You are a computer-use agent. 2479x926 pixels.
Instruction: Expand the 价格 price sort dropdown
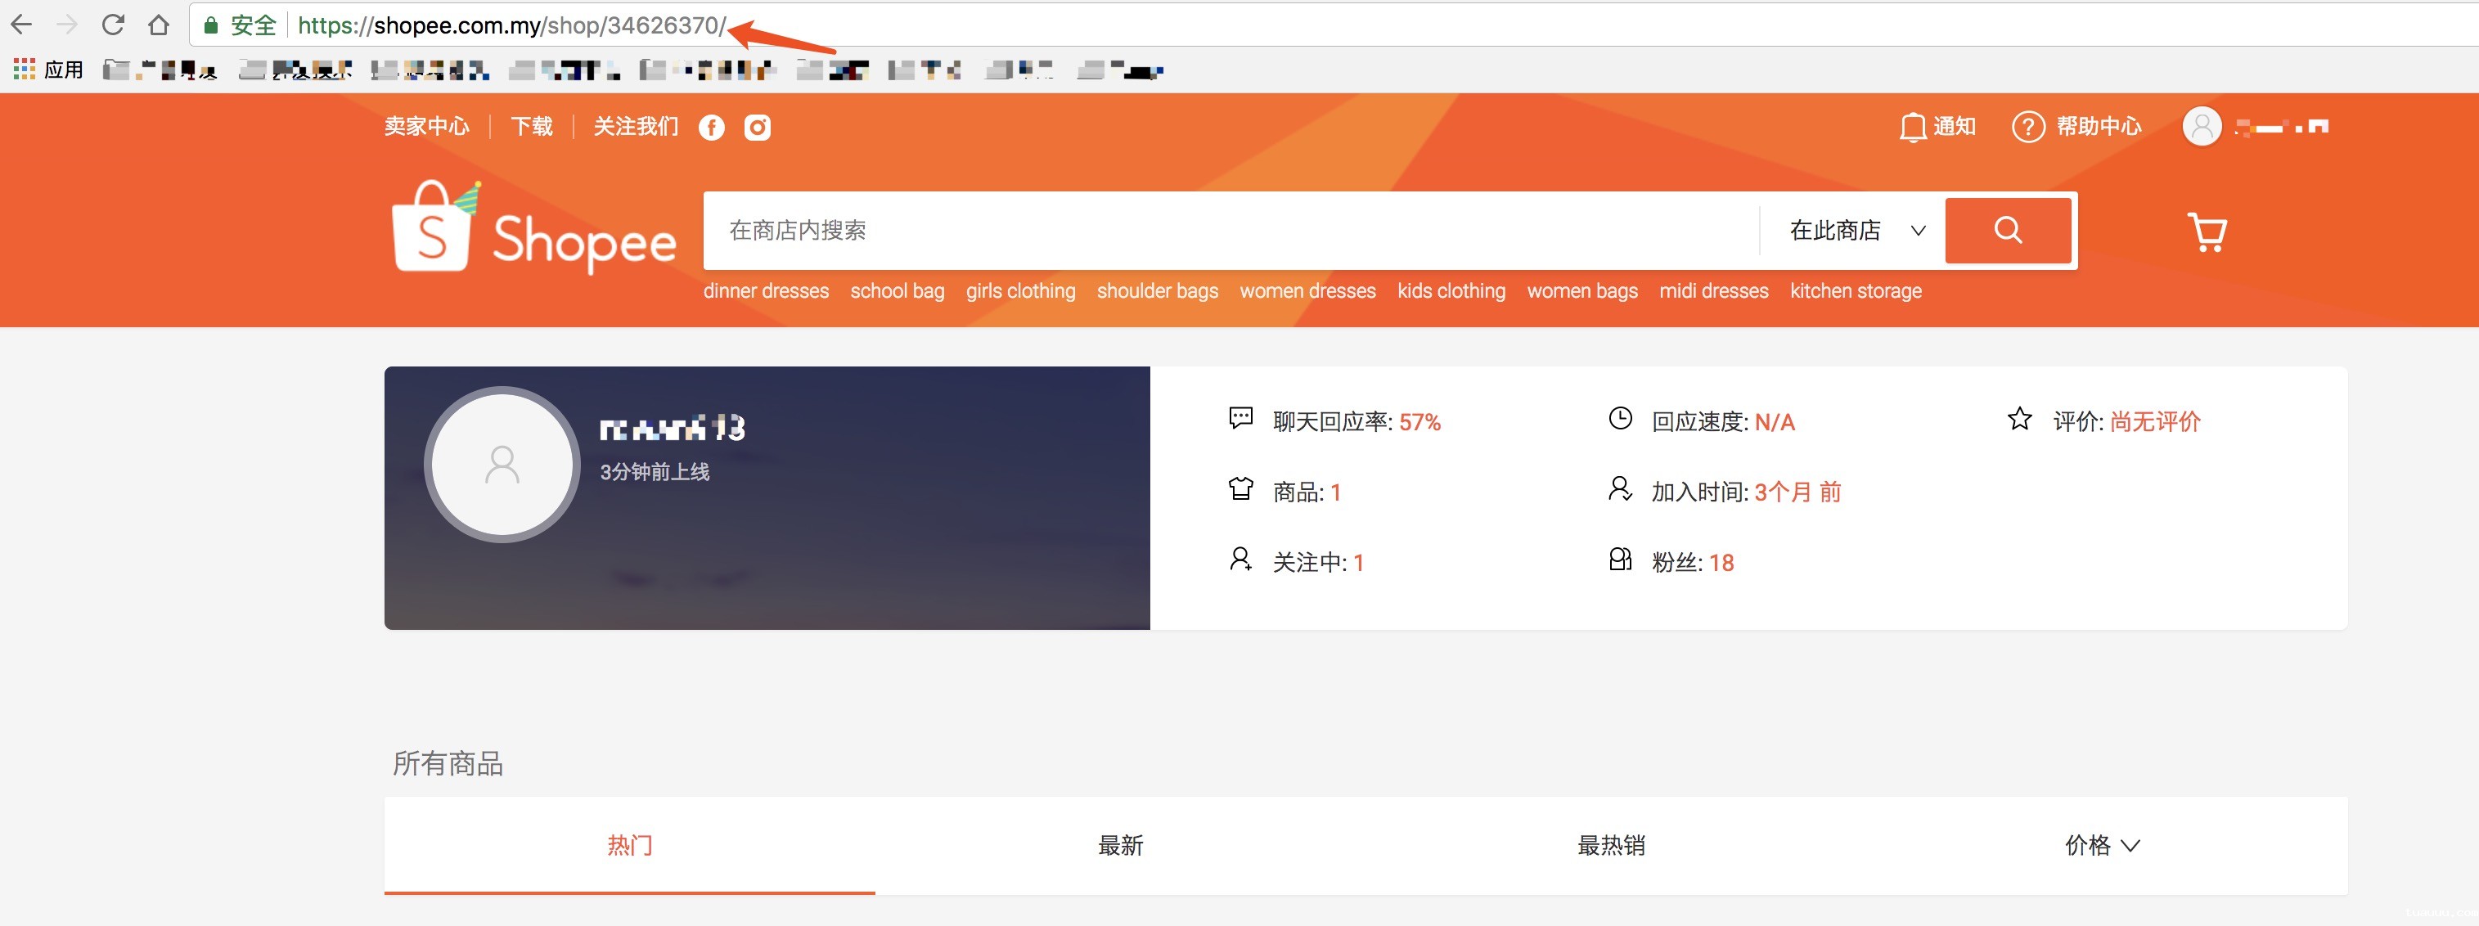[x=2101, y=845]
